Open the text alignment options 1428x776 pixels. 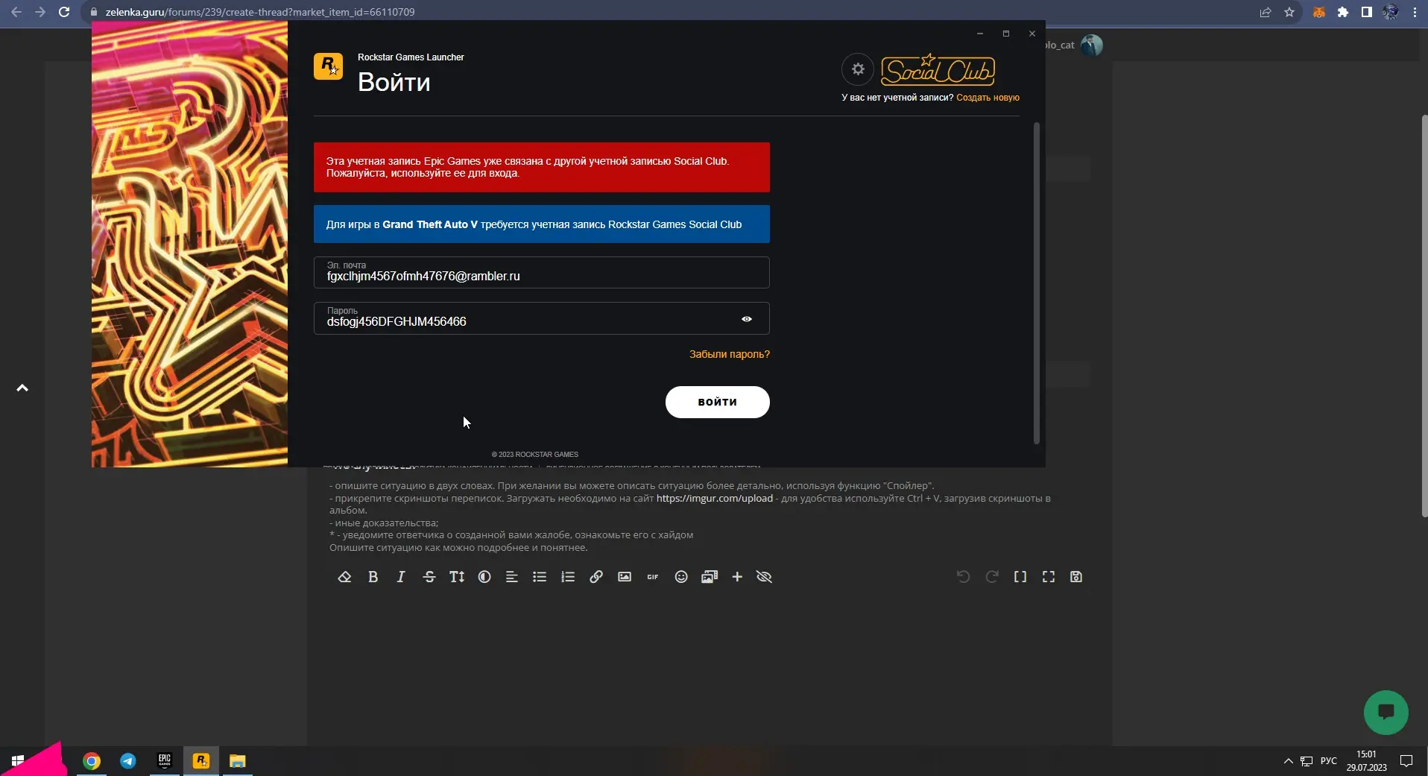tap(512, 577)
